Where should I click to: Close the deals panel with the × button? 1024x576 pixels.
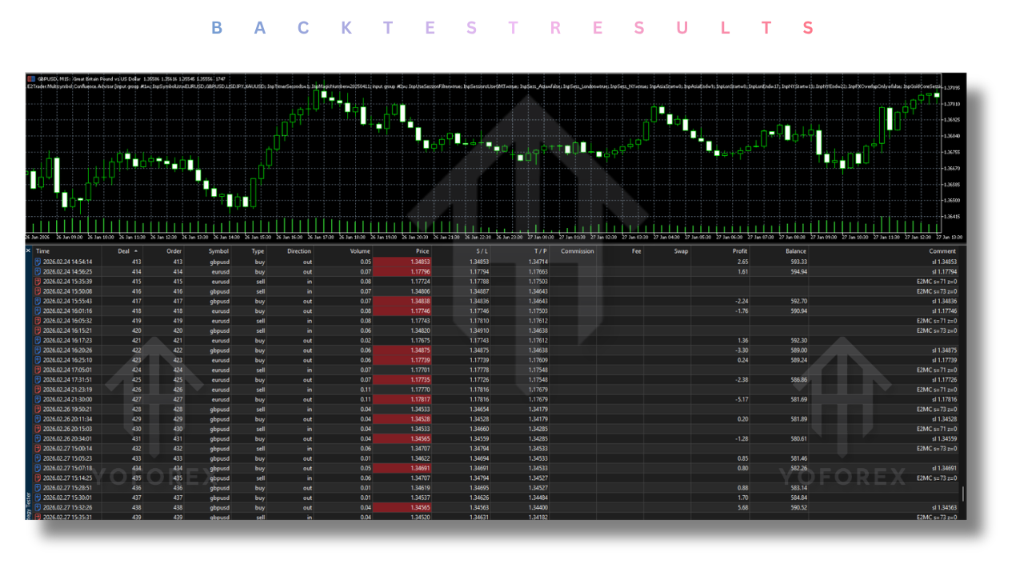click(x=27, y=250)
